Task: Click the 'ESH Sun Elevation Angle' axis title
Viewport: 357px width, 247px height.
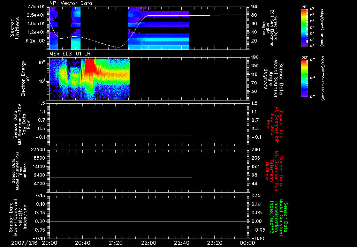Action: (x=270, y=28)
